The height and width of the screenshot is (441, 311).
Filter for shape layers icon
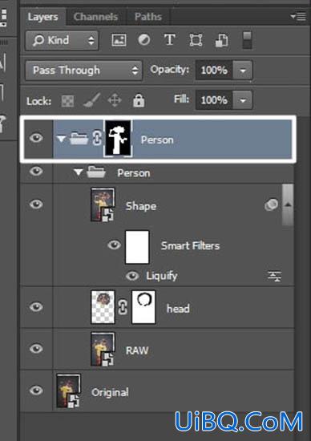(196, 40)
